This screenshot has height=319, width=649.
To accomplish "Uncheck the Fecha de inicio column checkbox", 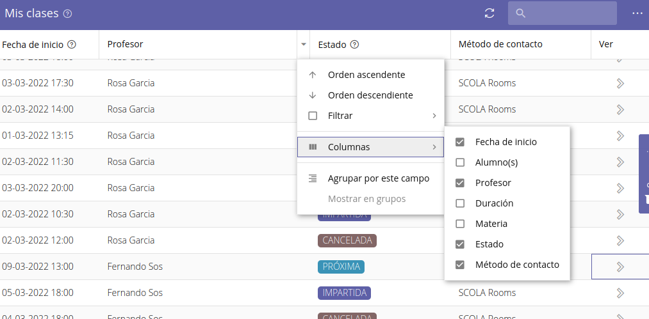I will (x=460, y=142).
